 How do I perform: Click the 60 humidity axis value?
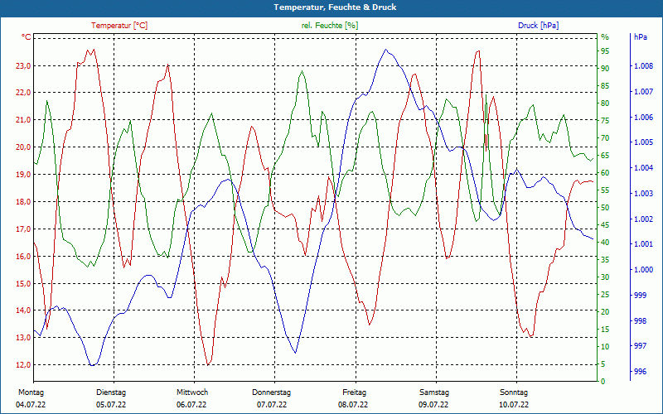click(x=605, y=173)
